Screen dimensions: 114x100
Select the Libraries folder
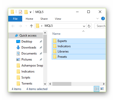pyautogui.click(x=79, y=51)
